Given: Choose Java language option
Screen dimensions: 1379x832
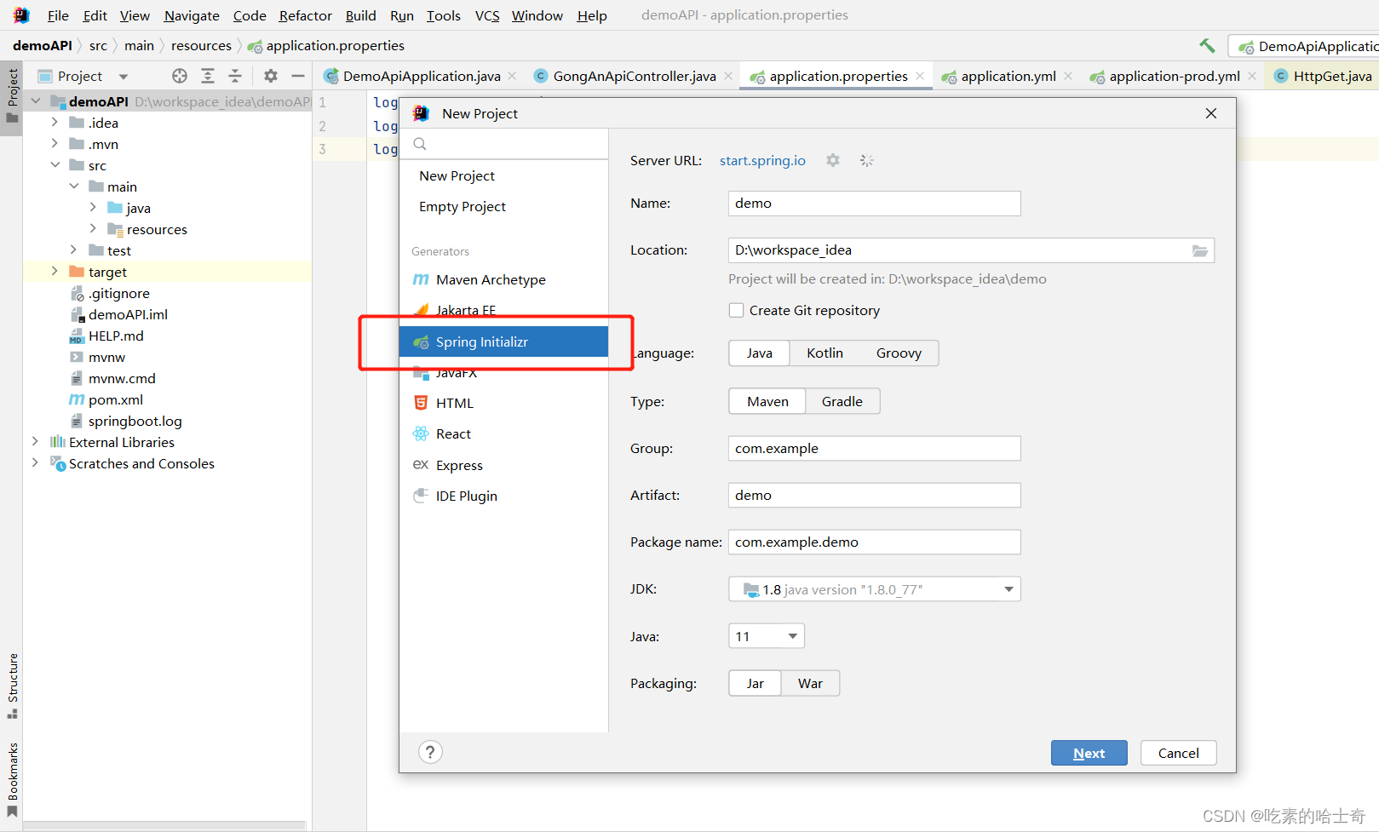Looking at the screenshot, I should tap(759, 353).
